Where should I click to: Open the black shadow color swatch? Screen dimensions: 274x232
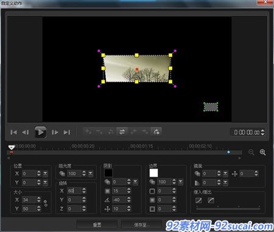(108, 173)
